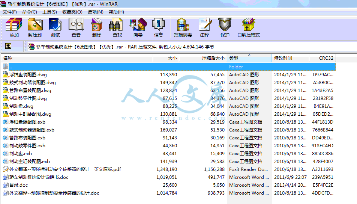The image size is (357, 204).
Task: Click the packed size value 491,747
Action: tap(215, 177)
